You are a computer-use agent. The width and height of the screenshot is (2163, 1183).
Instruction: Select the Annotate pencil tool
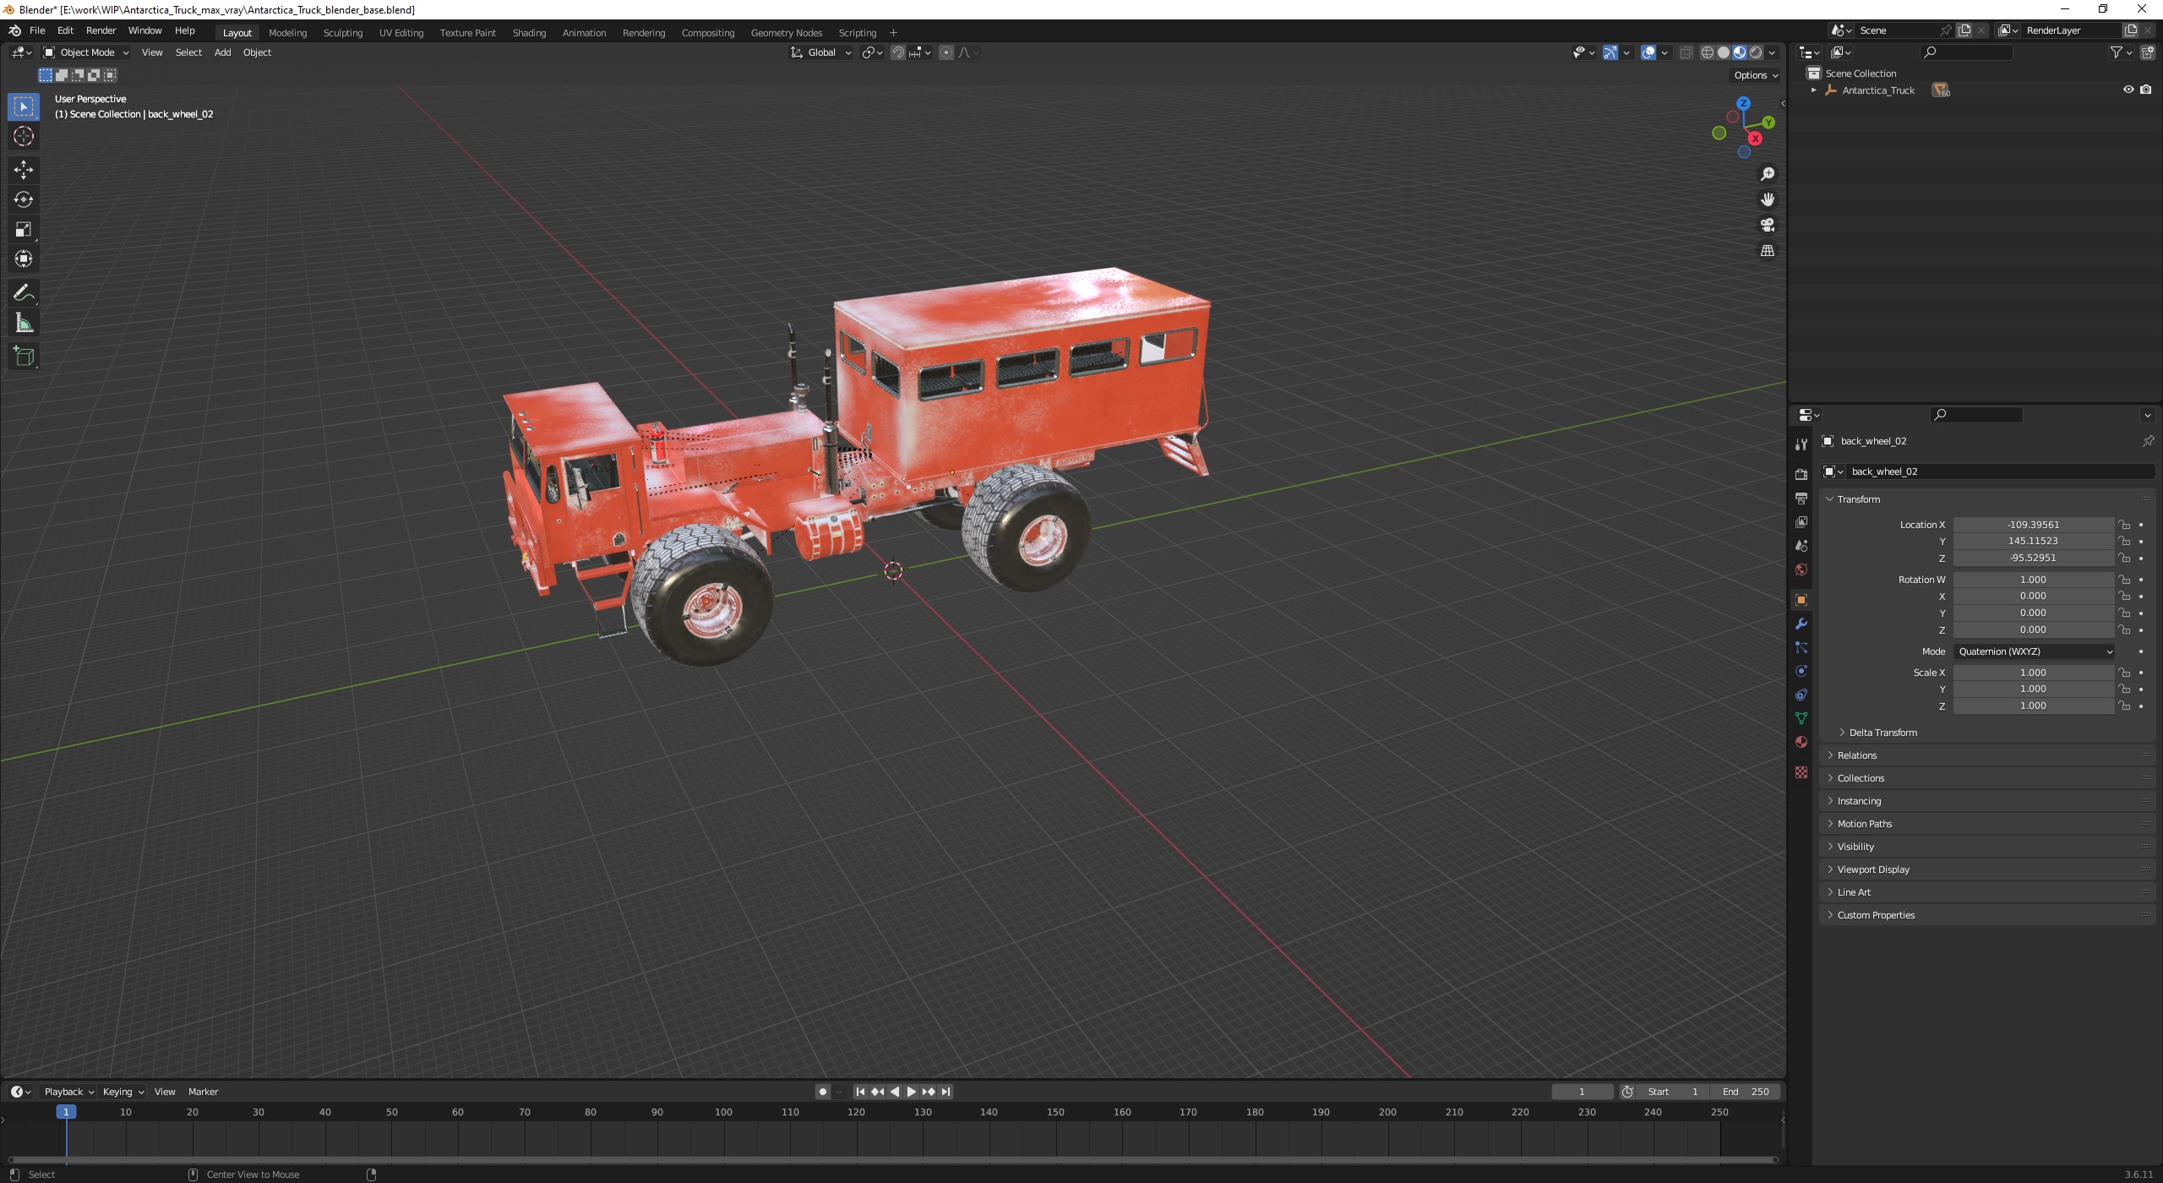(24, 293)
